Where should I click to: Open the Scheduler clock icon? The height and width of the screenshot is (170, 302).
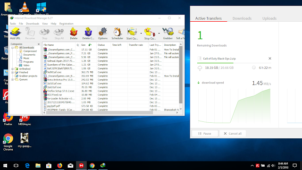pos(117,34)
